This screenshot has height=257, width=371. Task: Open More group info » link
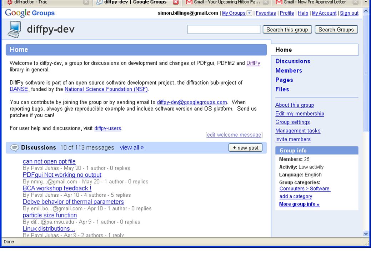pyautogui.click(x=299, y=204)
